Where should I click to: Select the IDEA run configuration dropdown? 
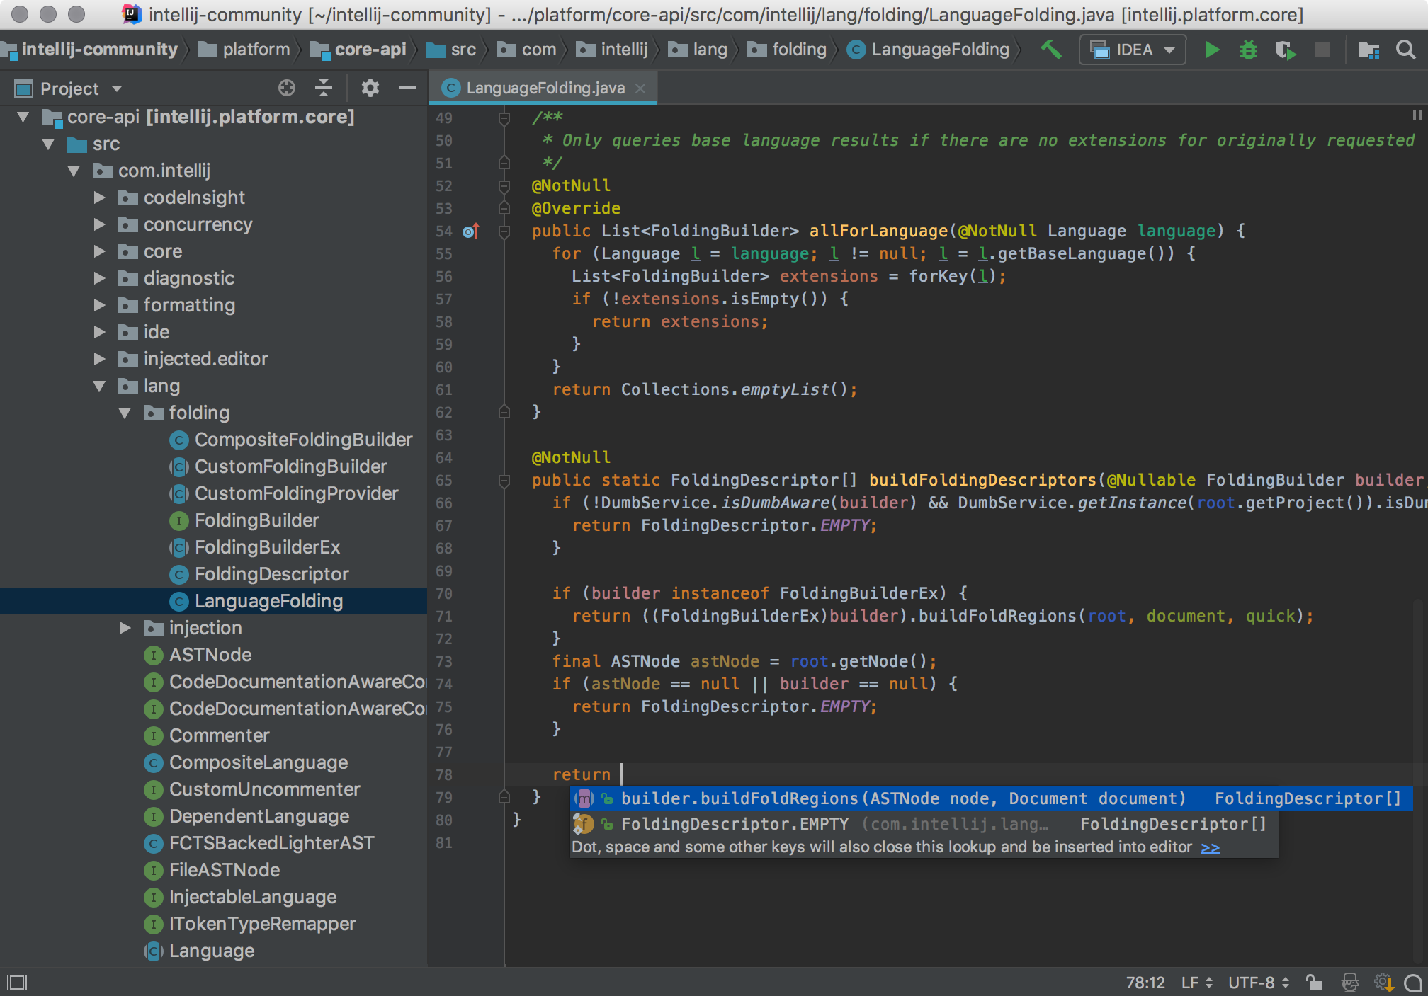pos(1134,49)
